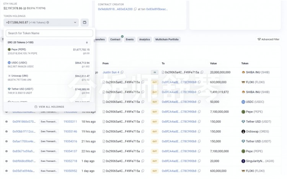This screenshot has height=179, width=287.
Task: Copy the From address in the FLOKI 600,000,000 top row
Action: pos(143,82)
